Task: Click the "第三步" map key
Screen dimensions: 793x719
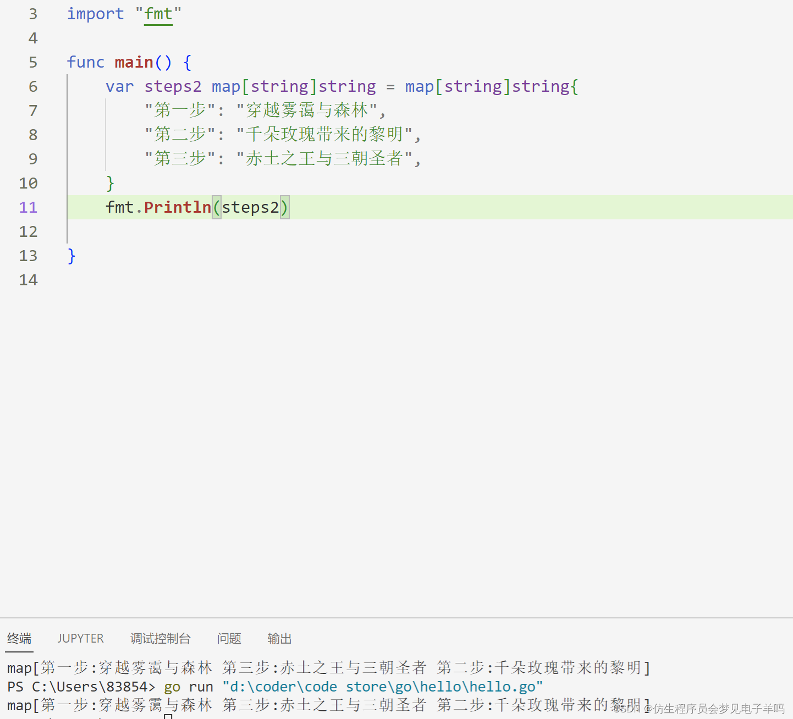Action: pyautogui.click(x=181, y=159)
